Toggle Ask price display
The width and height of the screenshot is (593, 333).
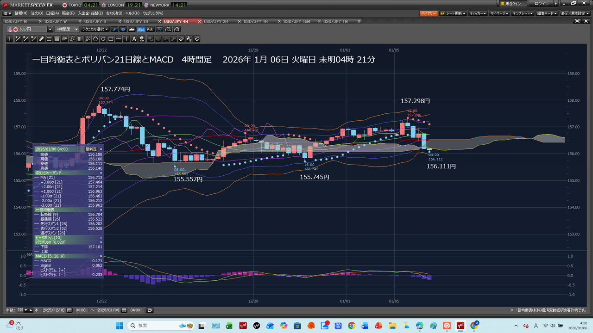coord(150,29)
